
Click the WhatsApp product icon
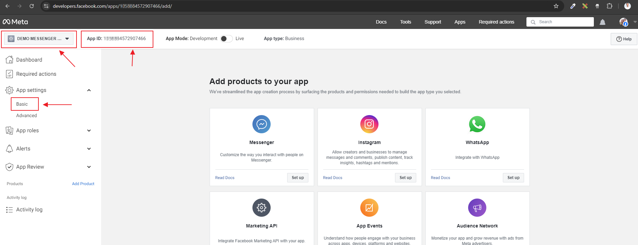(x=477, y=124)
